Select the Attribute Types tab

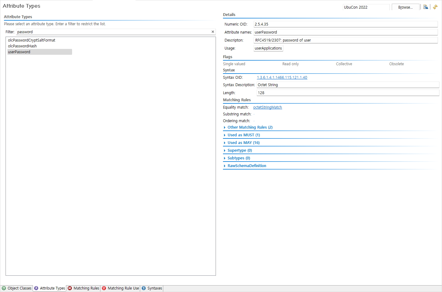[50, 288]
